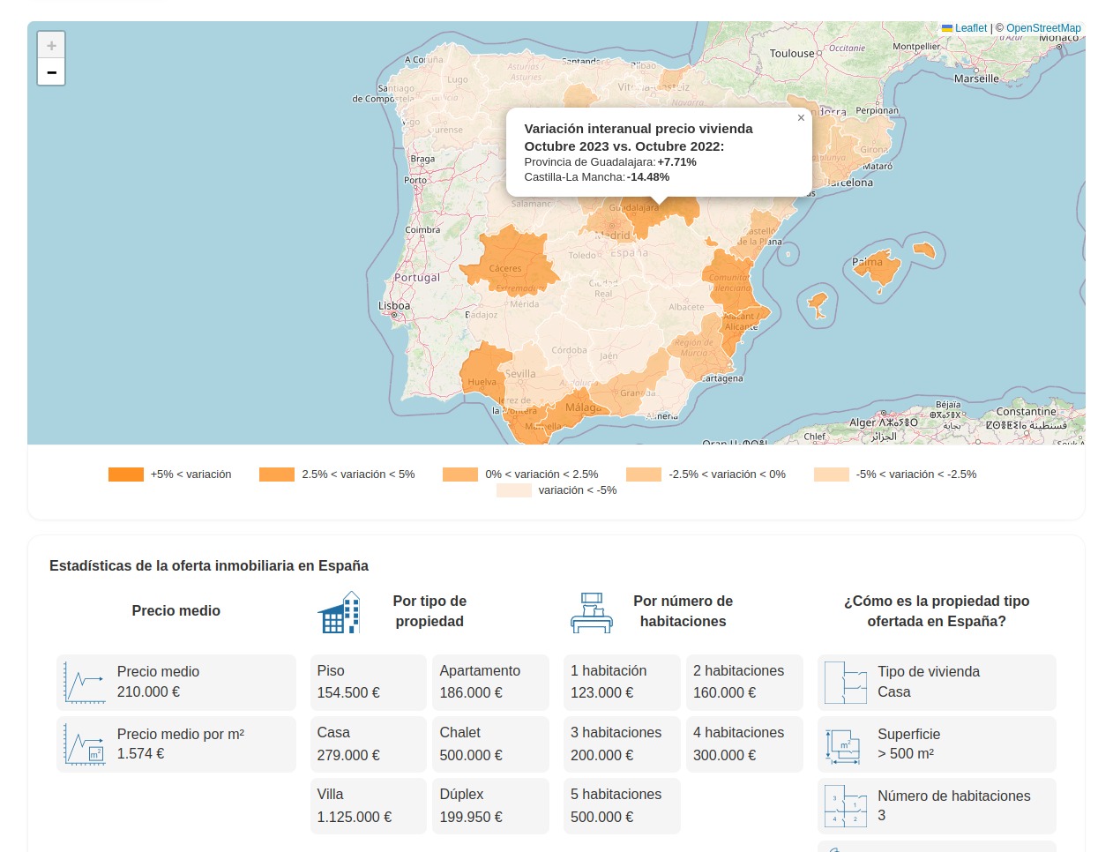Screen dimensions: 1113x852
Task: Select the Piso price card
Action: pos(368,683)
